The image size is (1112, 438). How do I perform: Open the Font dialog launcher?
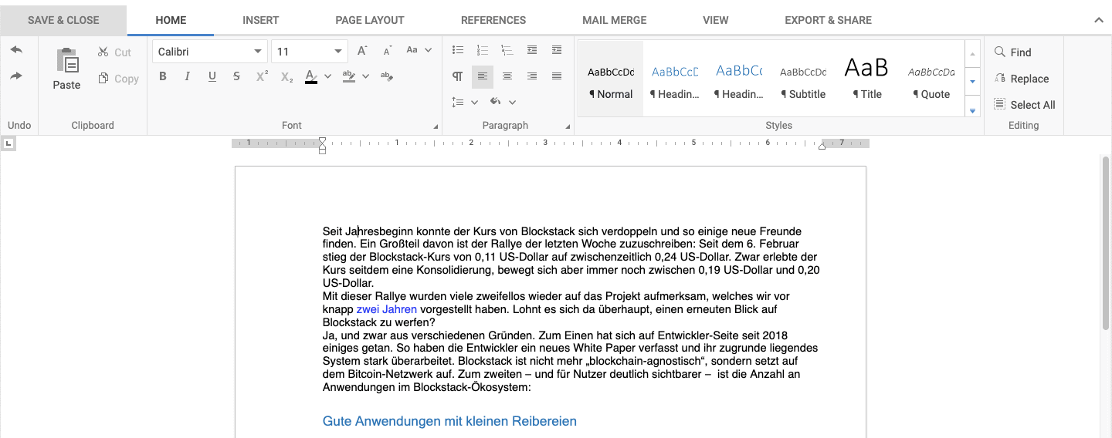(436, 126)
